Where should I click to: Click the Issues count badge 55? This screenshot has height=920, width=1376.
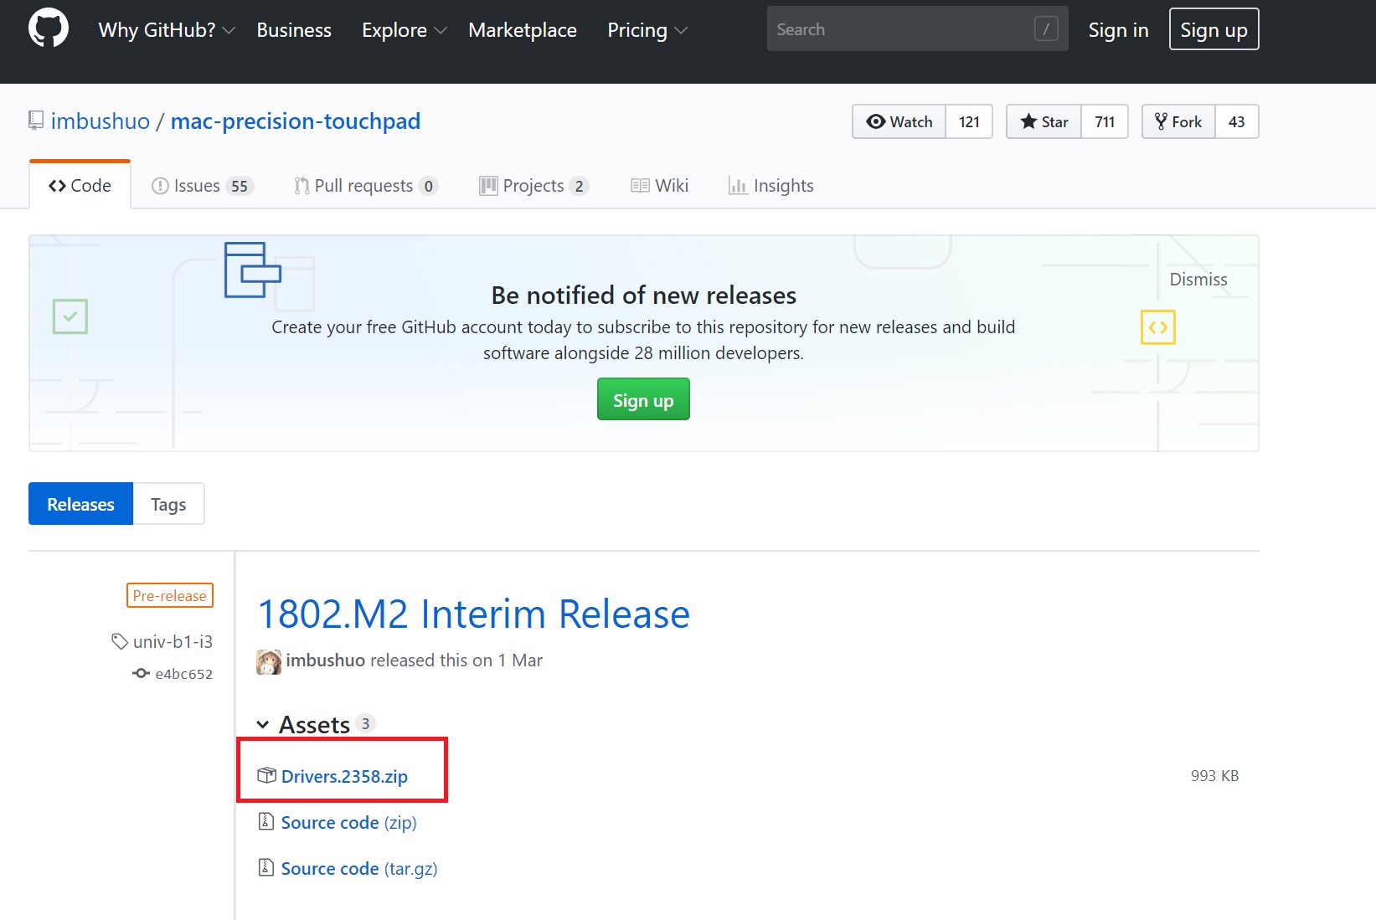[240, 186]
